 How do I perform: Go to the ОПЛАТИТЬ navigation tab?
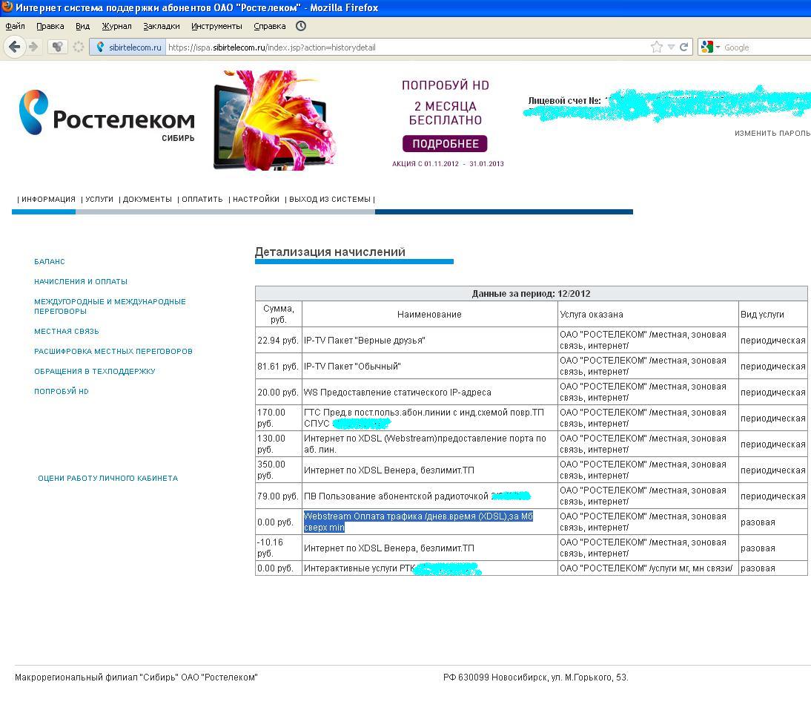(x=202, y=199)
